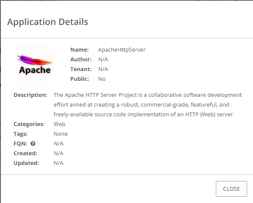Click the Name label
Image resolution: width=253 pixels, height=203 pixels.
[x=79, y=49]
